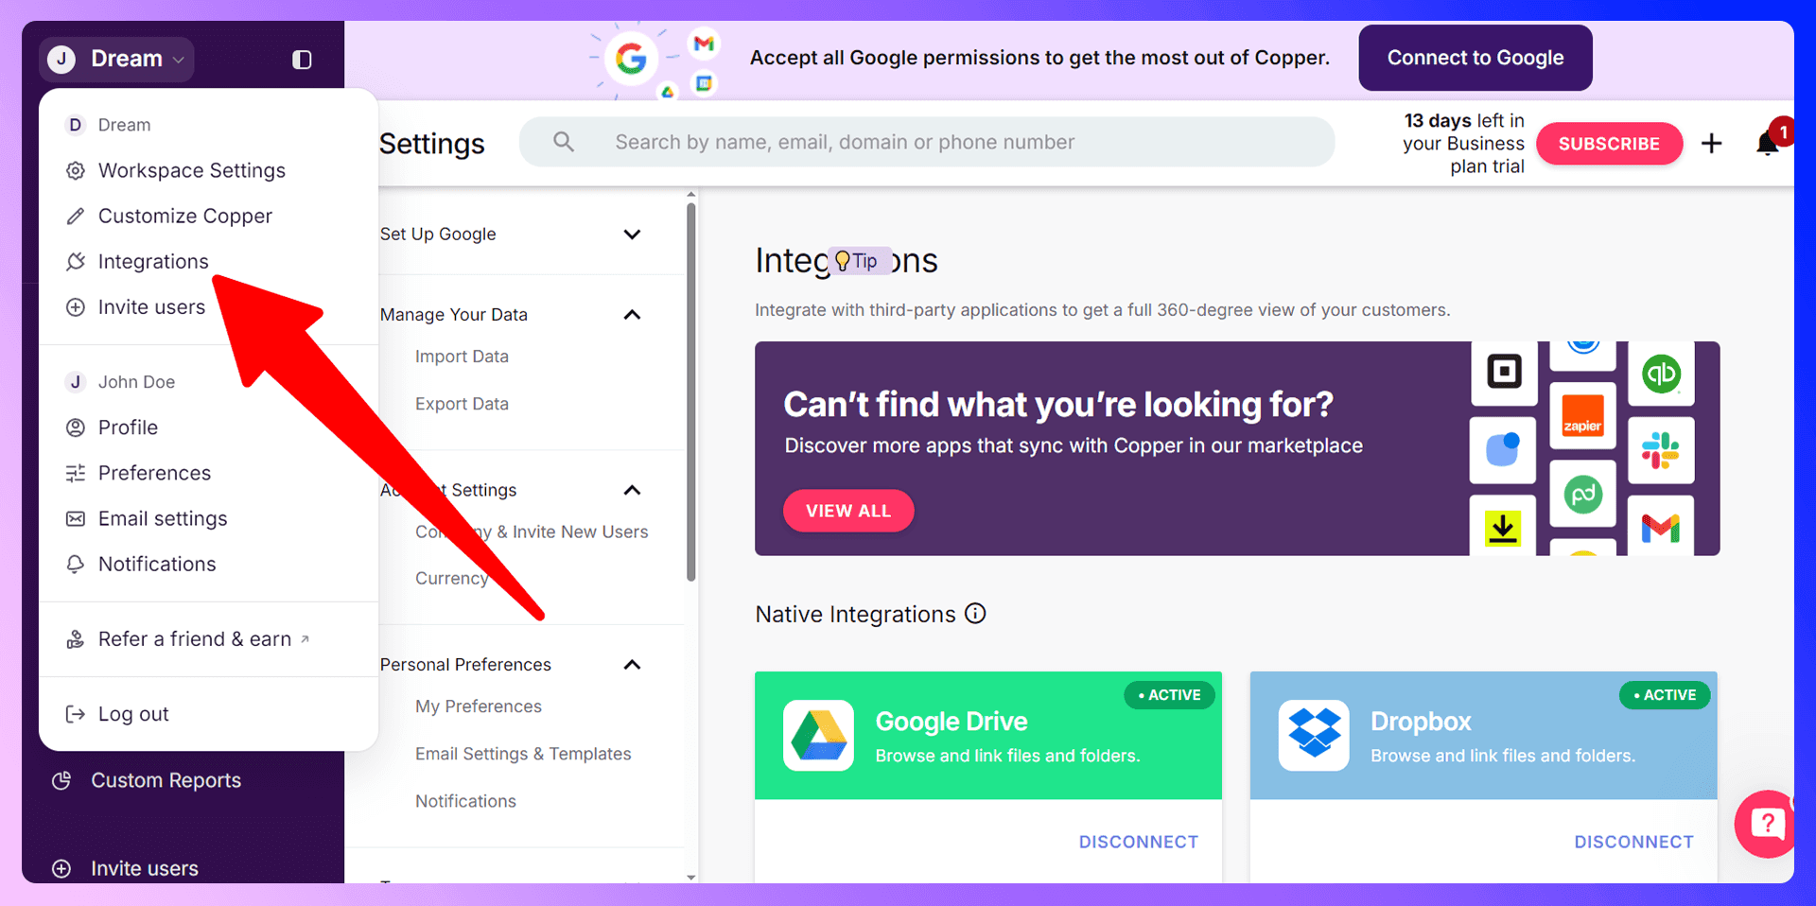Image resolution: width=1816 pixels, height=906 pixels.
Task: Click the Dropbox logo icon
Action: (x=1314, y=735)
